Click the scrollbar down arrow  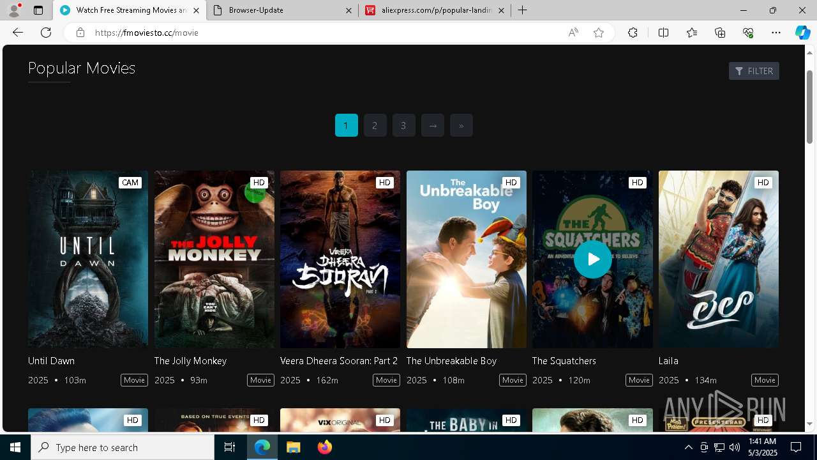tap(810, 424)
